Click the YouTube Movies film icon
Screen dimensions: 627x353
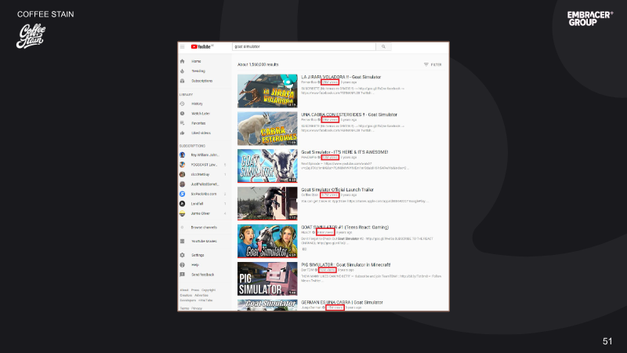183,242
